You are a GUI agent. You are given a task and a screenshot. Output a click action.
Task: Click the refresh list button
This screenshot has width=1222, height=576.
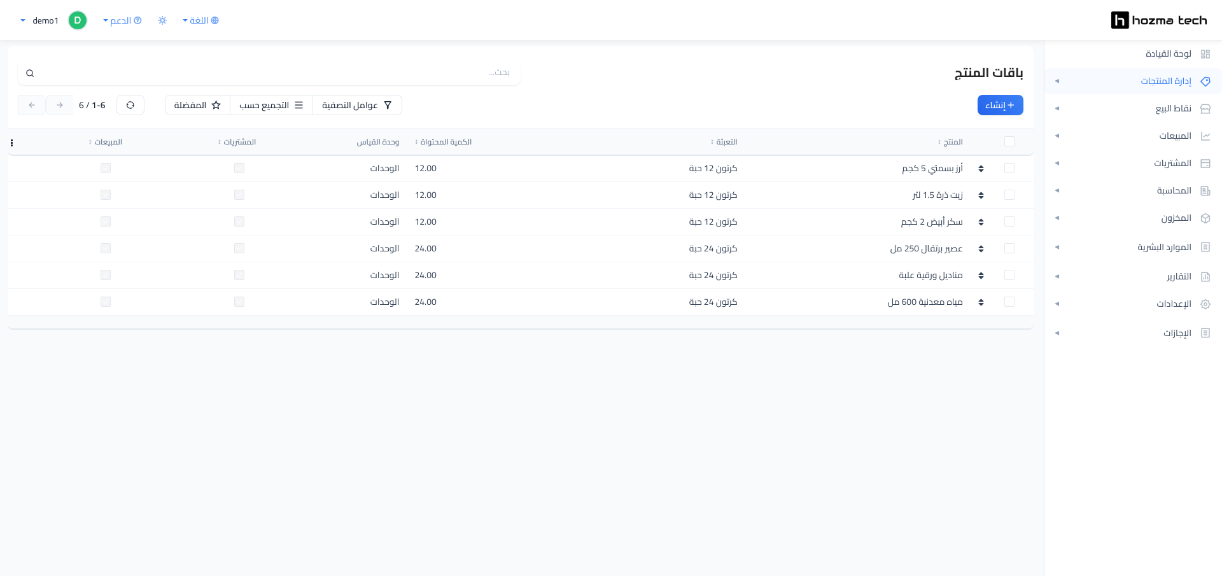(130, 105)
